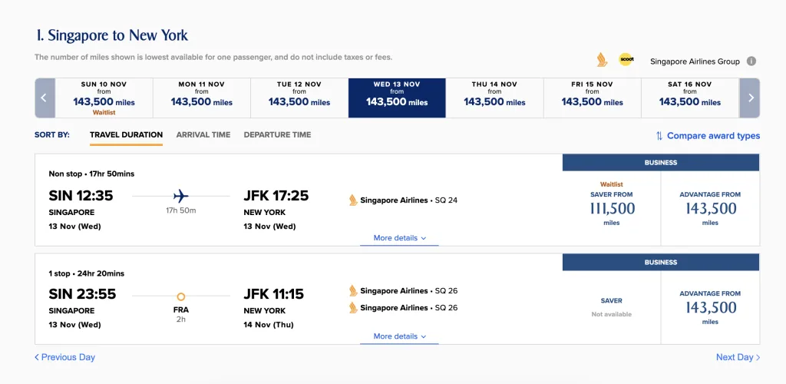Image resolution: width=786 pixels, height=384 pixels.
Task: Expand More details for flight SQ 26
Action: tap(399, 336)
